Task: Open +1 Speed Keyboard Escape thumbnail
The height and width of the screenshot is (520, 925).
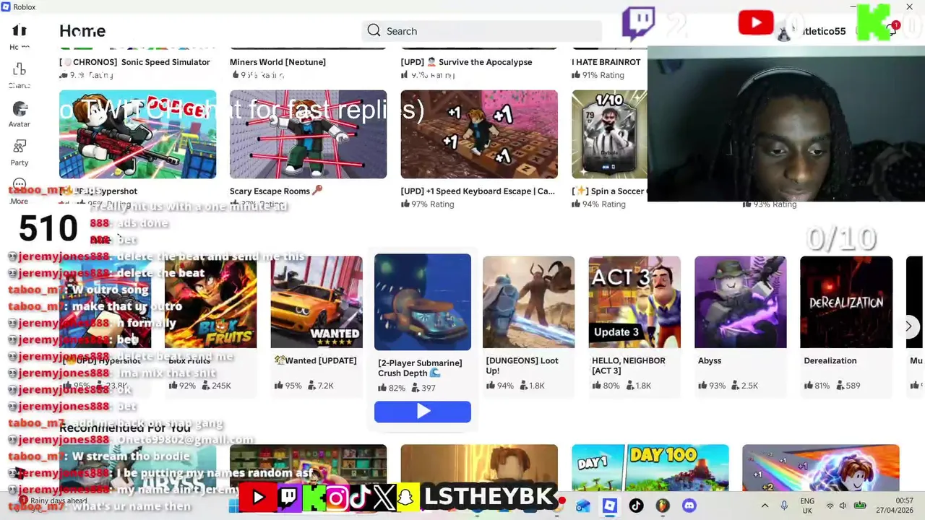Action: point(479,134)
